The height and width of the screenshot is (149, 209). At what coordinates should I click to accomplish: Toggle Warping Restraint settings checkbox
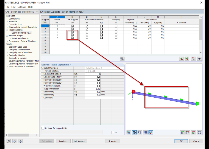tap(98, 86)
